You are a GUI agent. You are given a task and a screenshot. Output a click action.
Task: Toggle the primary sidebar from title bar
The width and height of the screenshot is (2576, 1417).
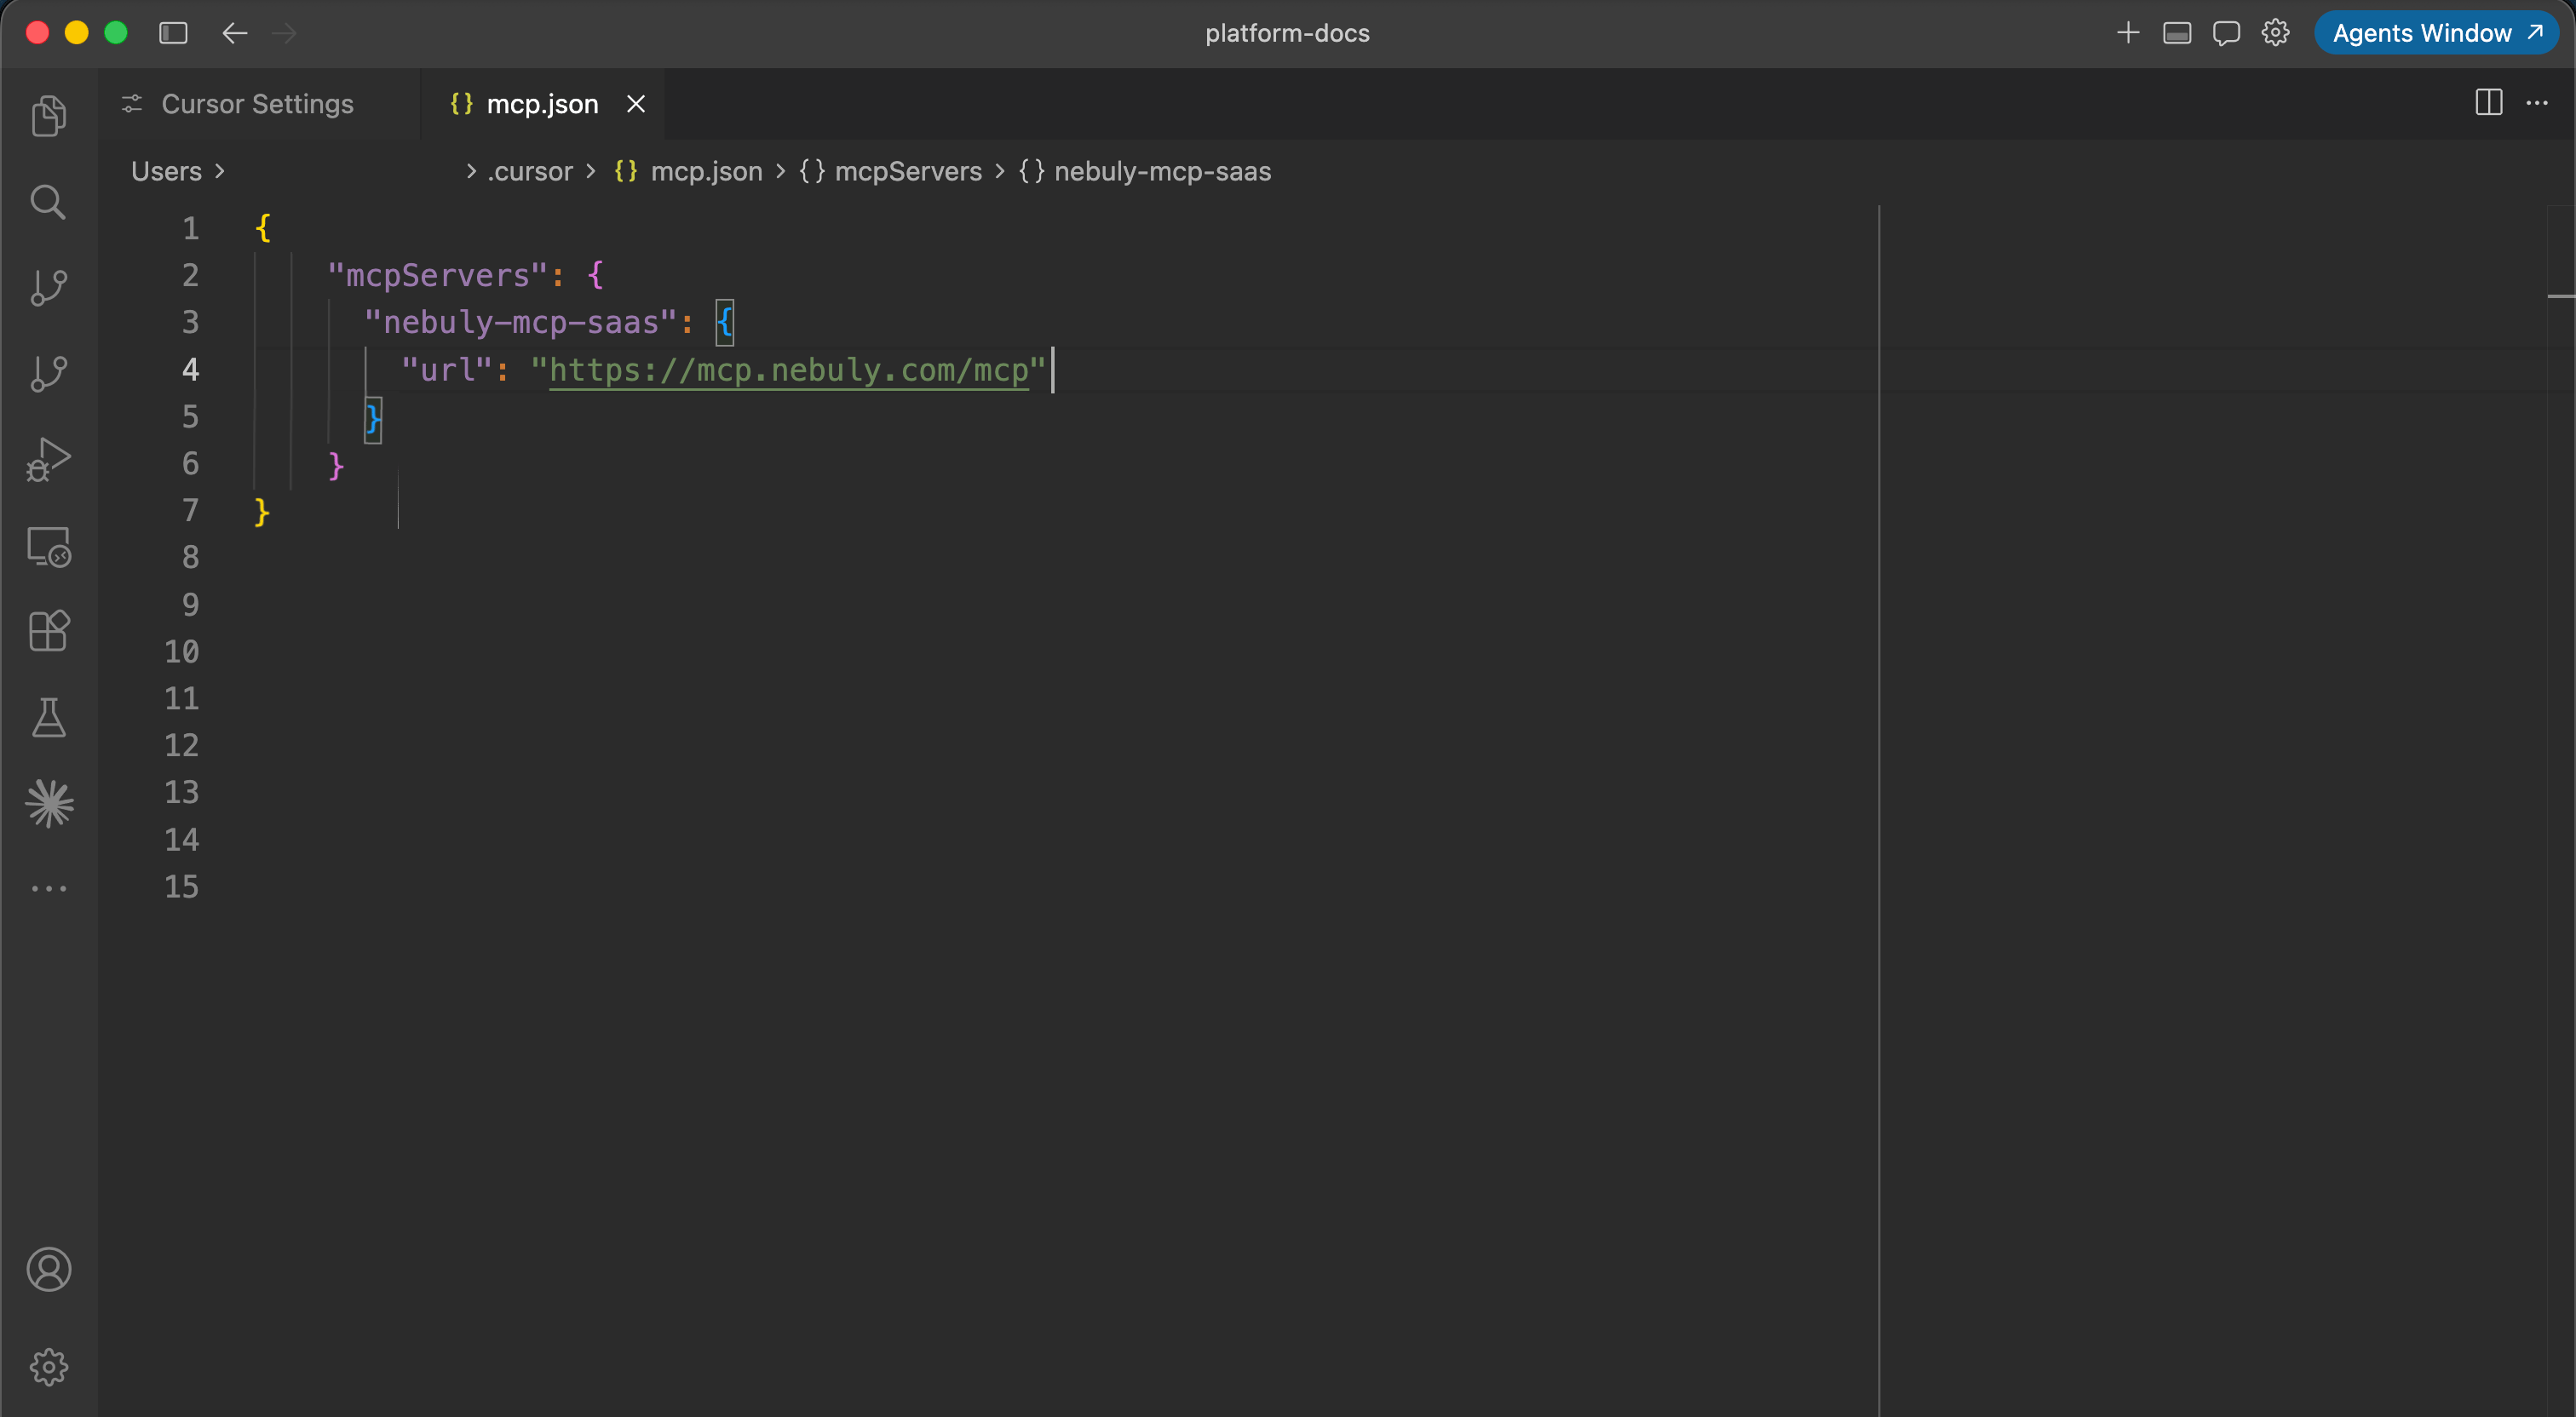click(x=173, y=33)
